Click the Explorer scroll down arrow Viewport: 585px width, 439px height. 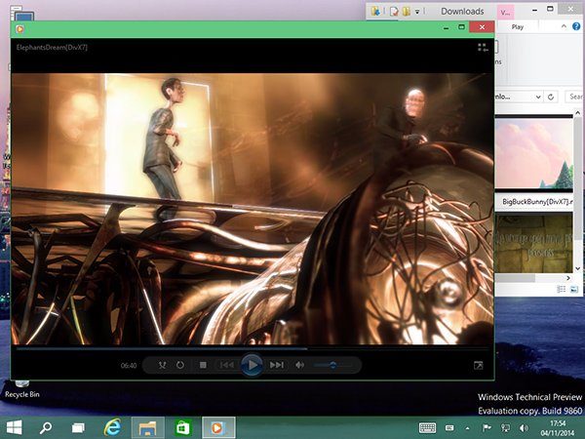pyautogui.click(x=578, y=268)
